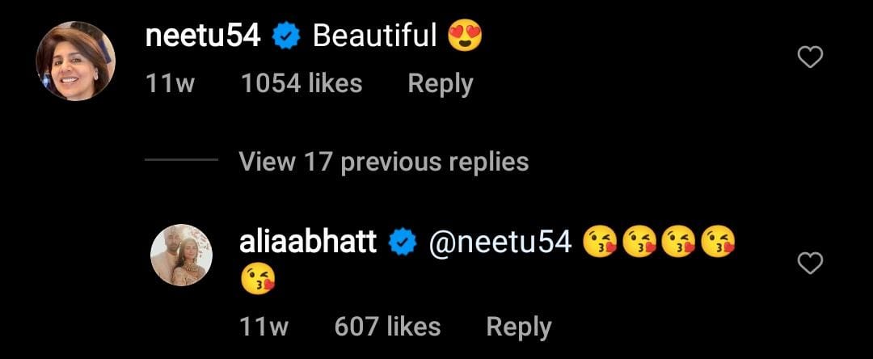873x359 pixels.
Task: Open the neetu54 username link
Action: (203, 36)
